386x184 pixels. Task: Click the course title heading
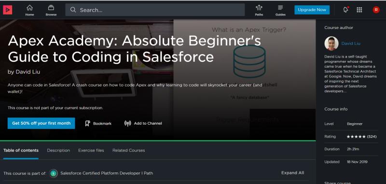[x=135, y=49]
